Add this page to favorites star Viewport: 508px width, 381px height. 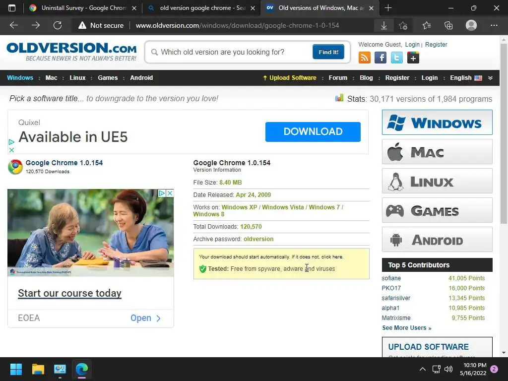[403, 25]
